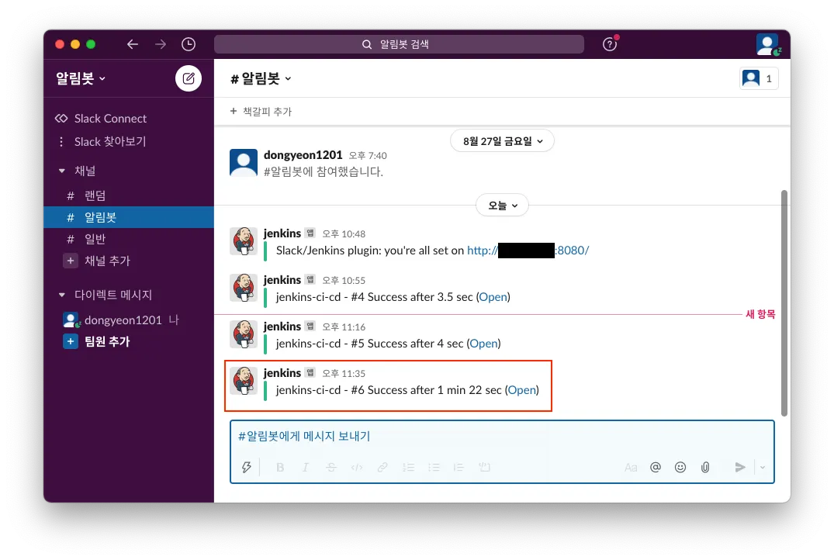Open history clock icon

[x=189, y=44]
